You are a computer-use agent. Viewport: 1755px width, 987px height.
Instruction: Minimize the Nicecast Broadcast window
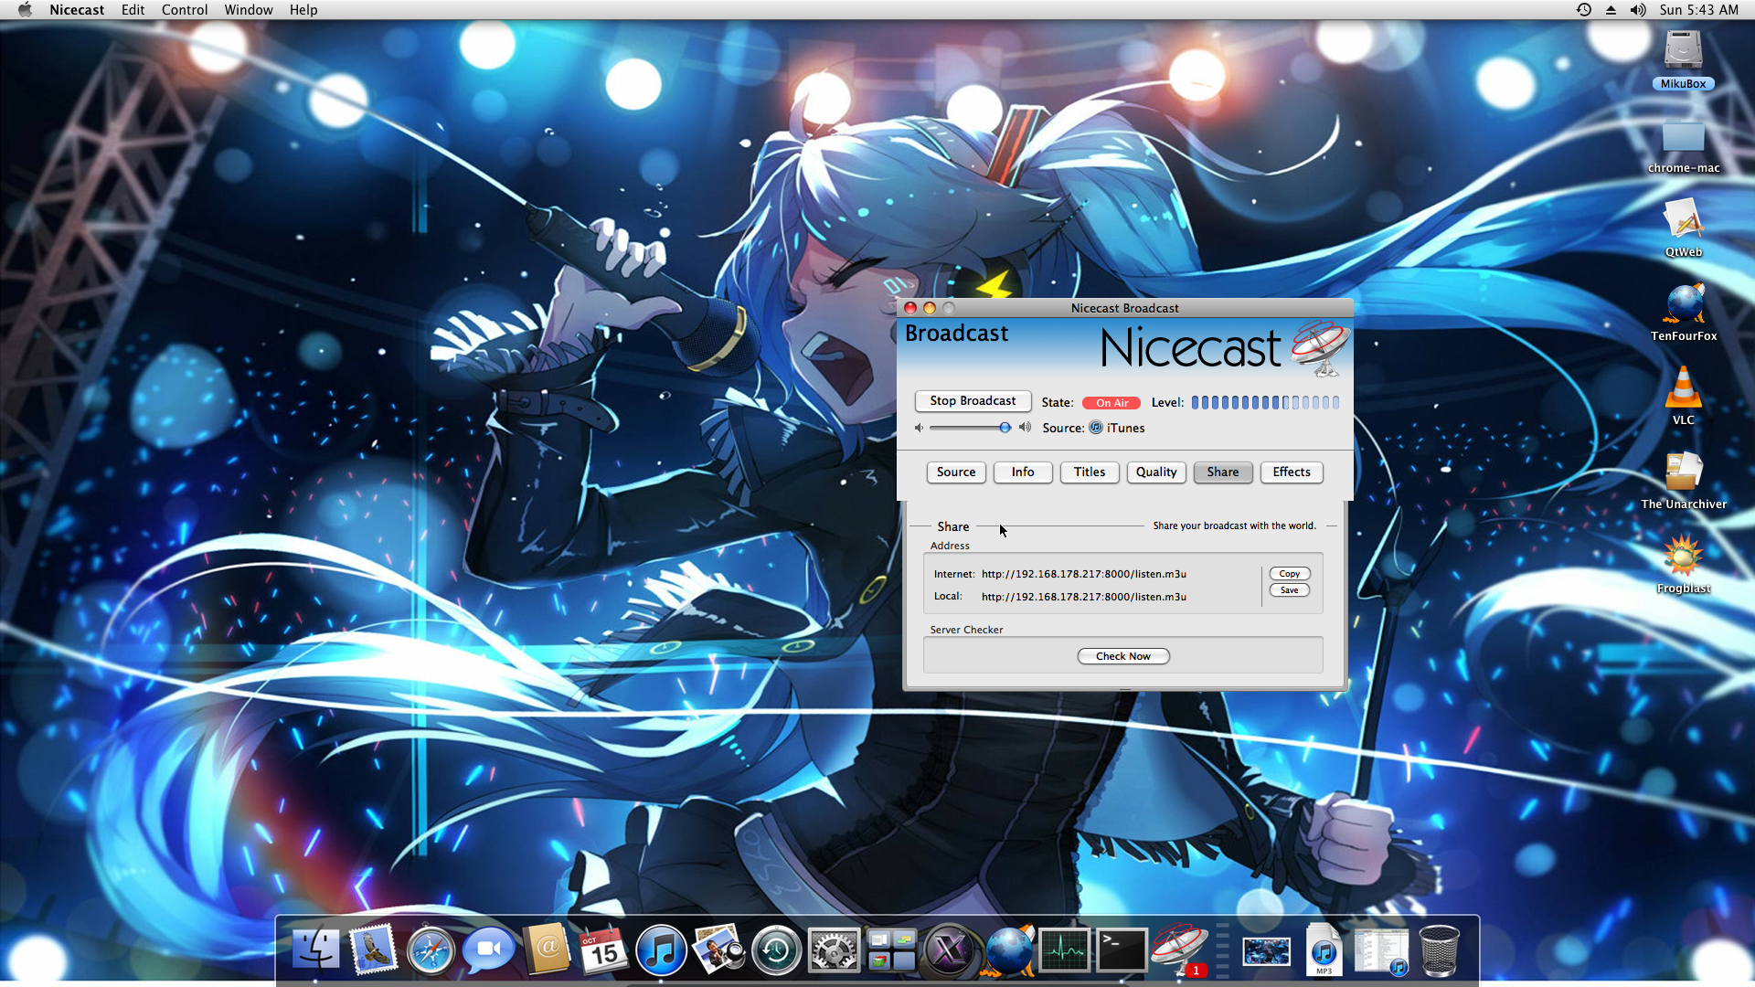(x=929, y=309)
